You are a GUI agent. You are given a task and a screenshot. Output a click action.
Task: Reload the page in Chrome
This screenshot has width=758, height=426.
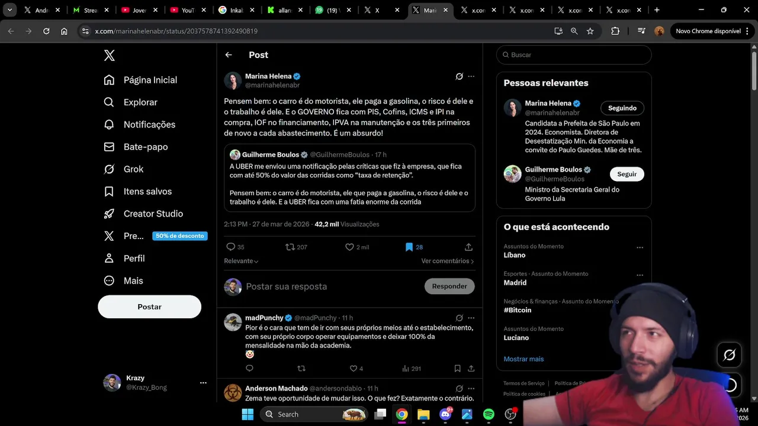[x=46, y=31]
